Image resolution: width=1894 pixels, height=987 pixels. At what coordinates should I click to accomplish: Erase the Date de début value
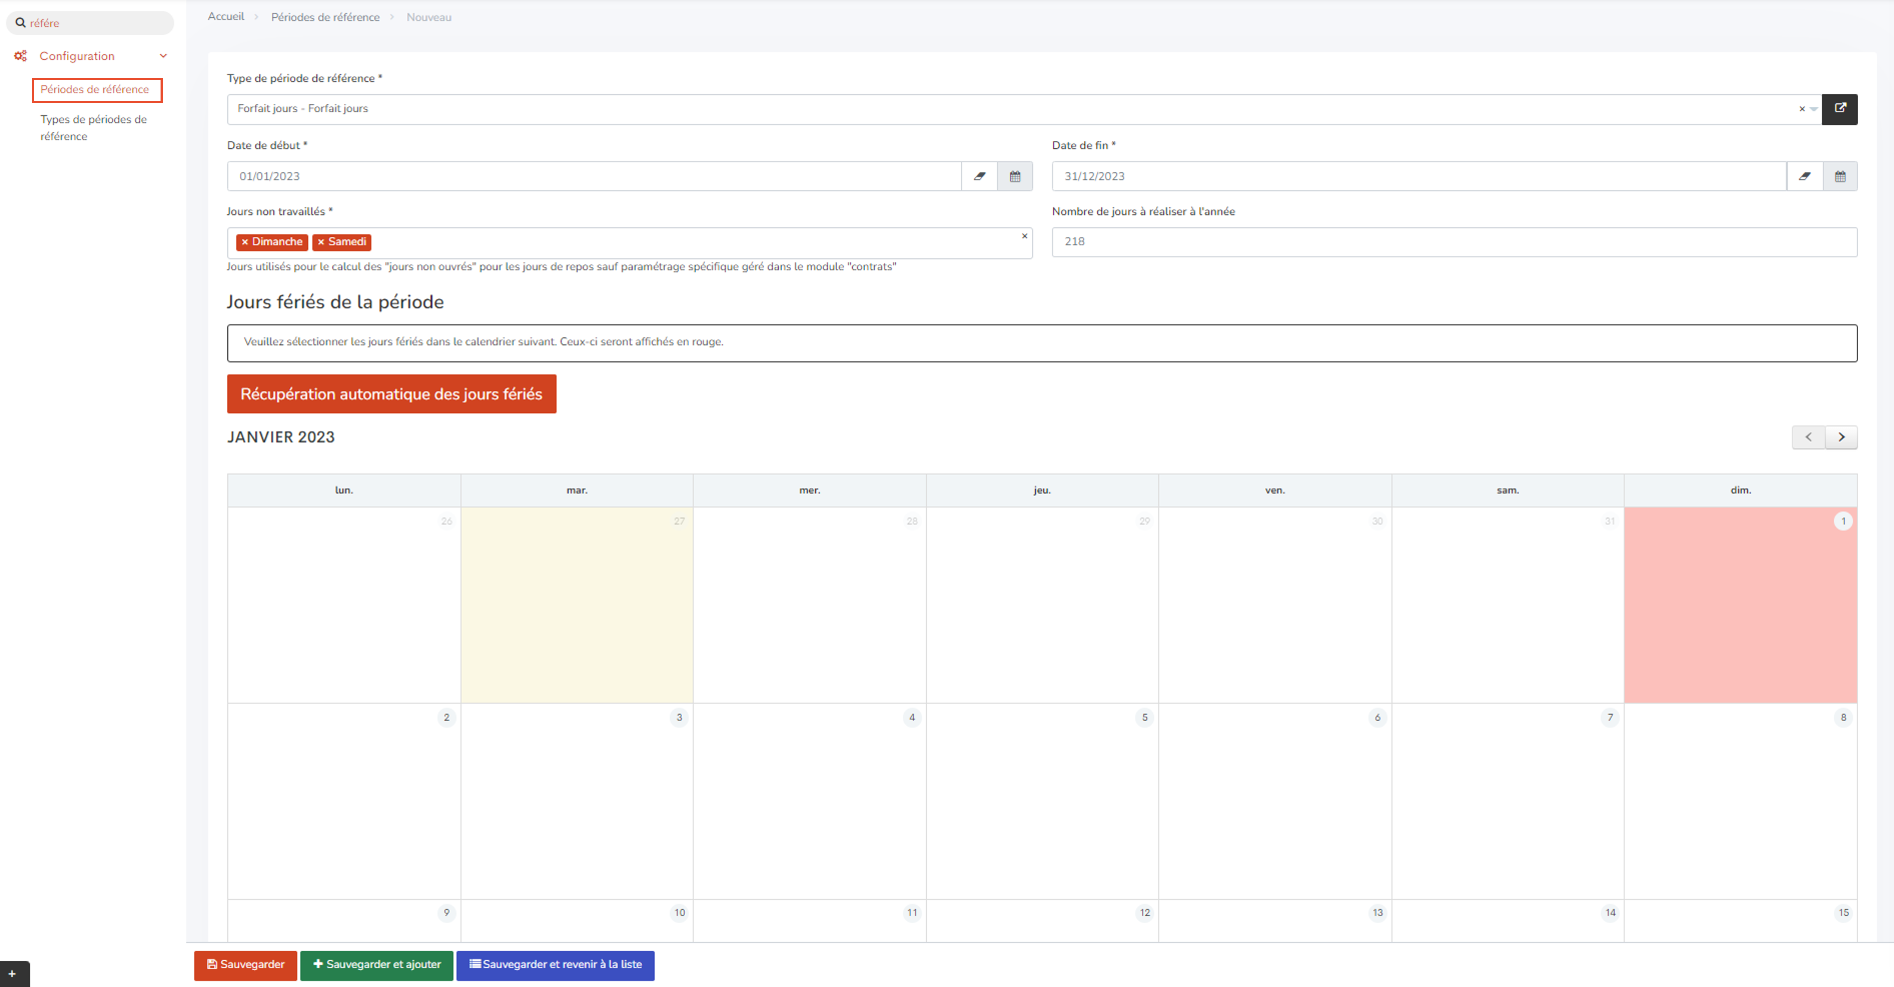pyautogui.click(x=979, y=176)
